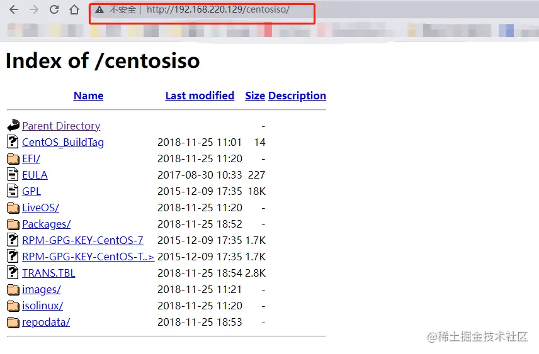Click the folder icon next to Packages/

point(13,224)
